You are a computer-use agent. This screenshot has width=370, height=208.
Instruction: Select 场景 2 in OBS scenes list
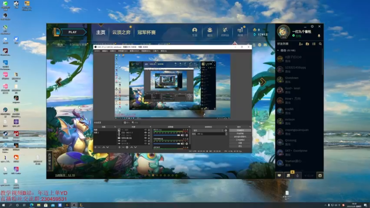(x=105, y=133)
